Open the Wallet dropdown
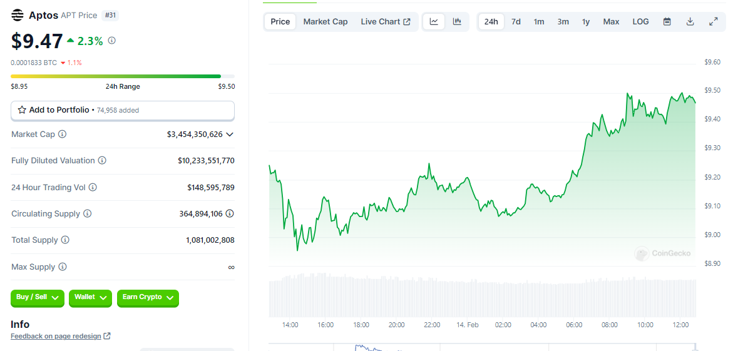Viewport: 743px width, 351px height. click(90, 298)
